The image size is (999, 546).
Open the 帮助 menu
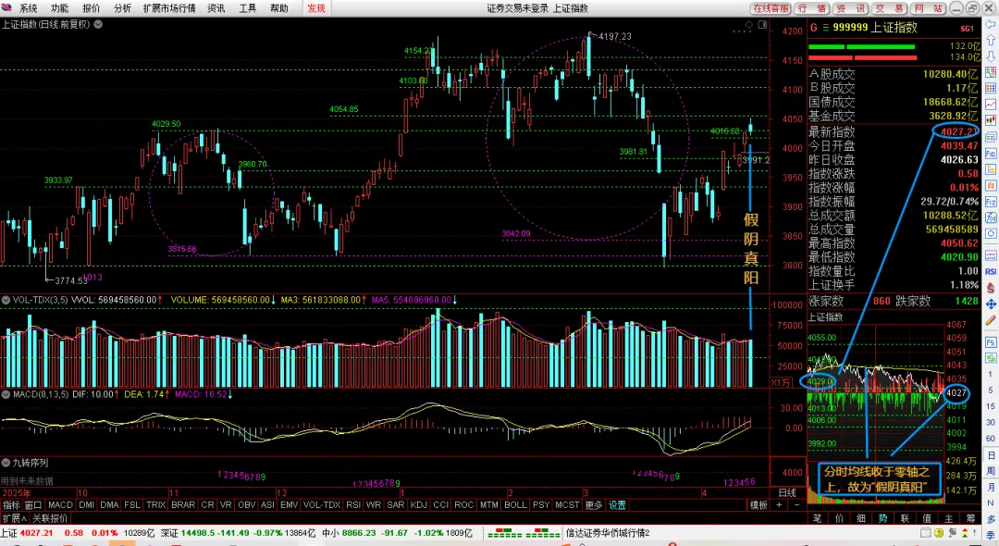[279, 8]
